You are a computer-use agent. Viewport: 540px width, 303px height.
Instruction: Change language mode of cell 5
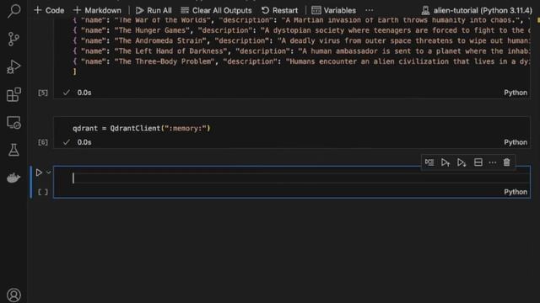pyautogui.click(x=516, y=93)
